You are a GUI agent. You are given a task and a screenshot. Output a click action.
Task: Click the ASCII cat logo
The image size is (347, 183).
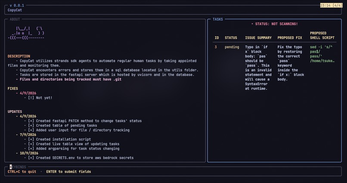tap(26, 33)
